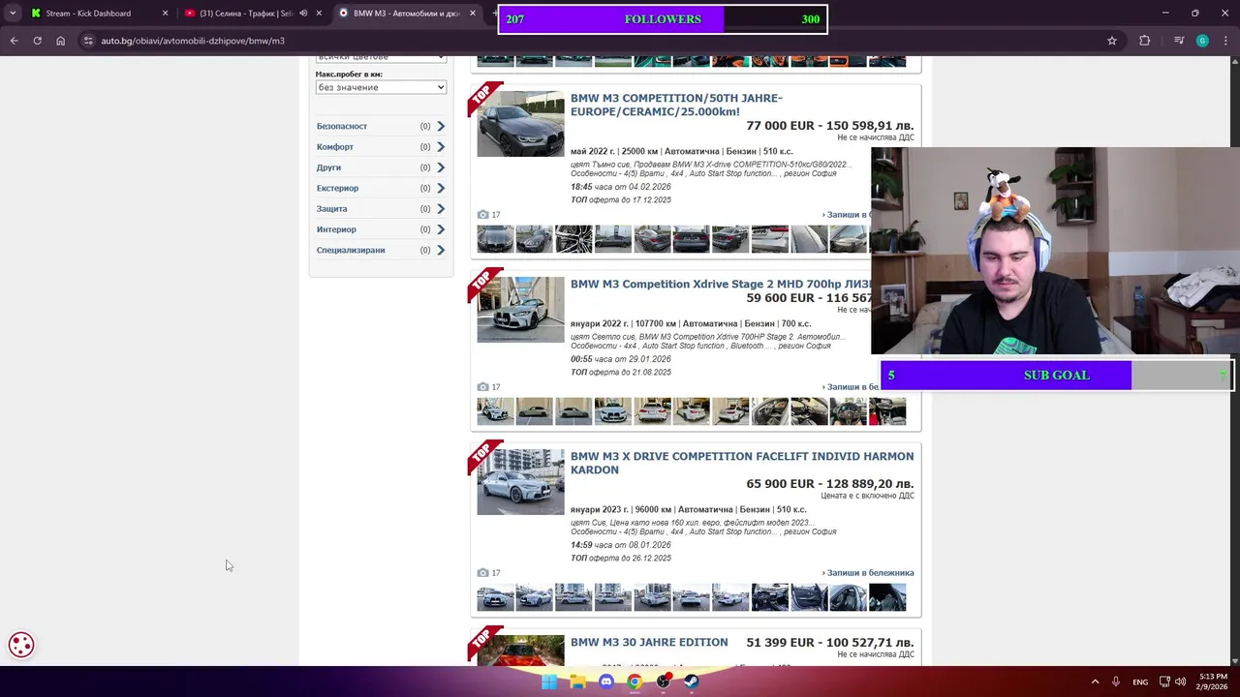Open the 5:13 PM clock and date
Viewport: 1240px width, 697px height.
1213,682
